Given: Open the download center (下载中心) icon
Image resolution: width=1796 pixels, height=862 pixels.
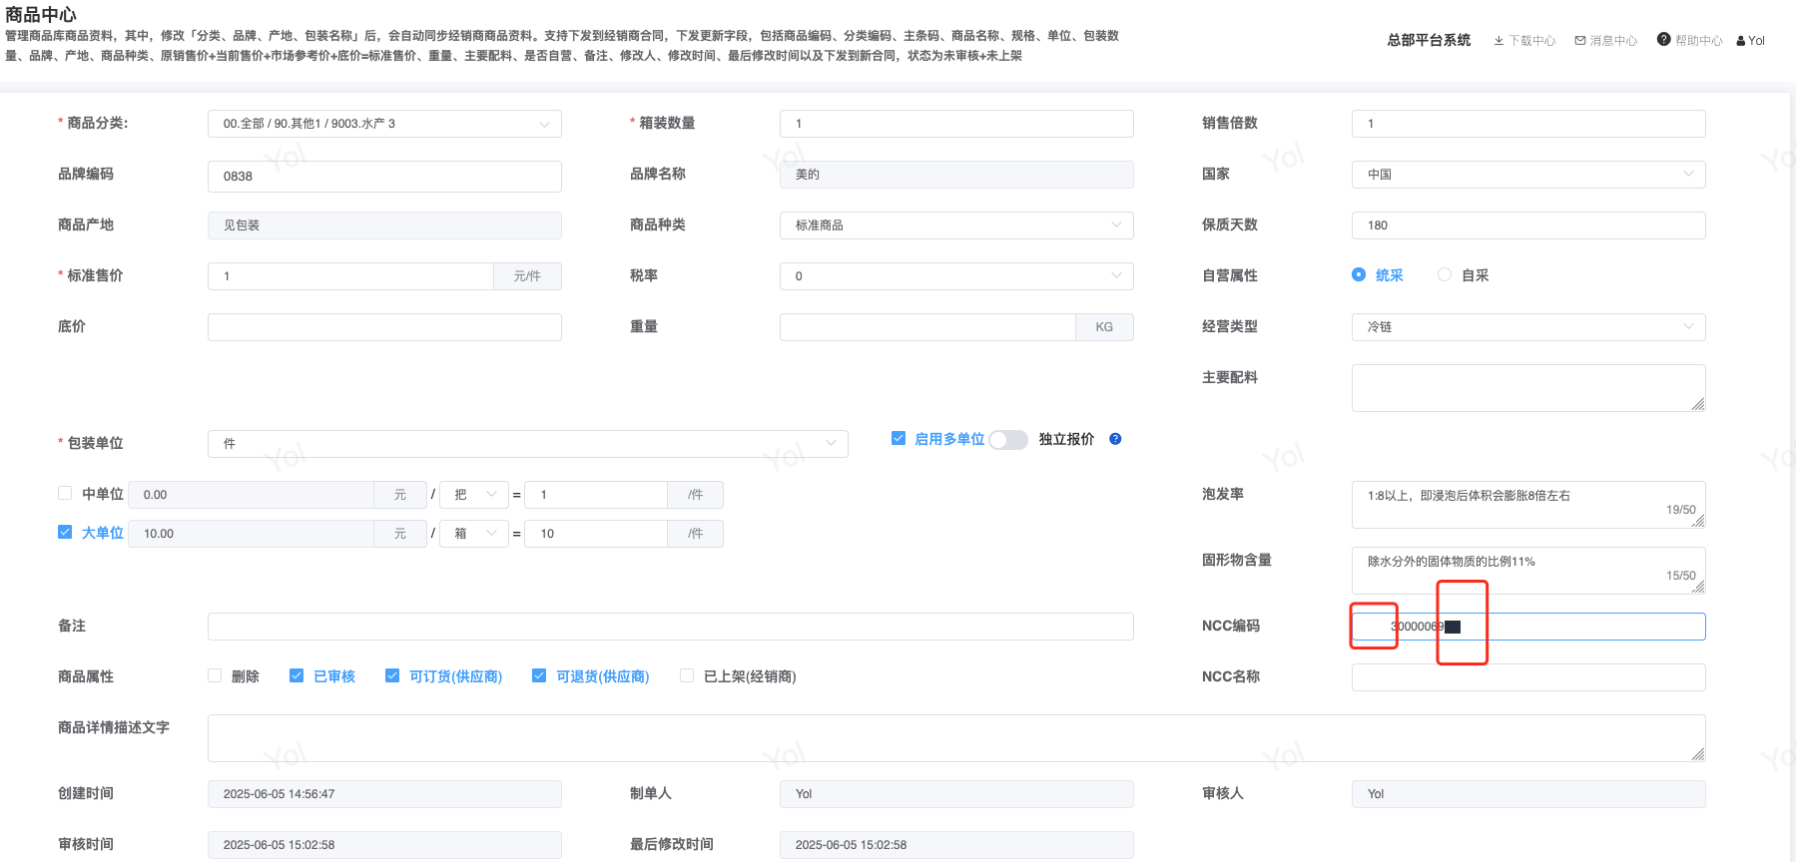Looking at the screenshot, I should (1498, 41).
